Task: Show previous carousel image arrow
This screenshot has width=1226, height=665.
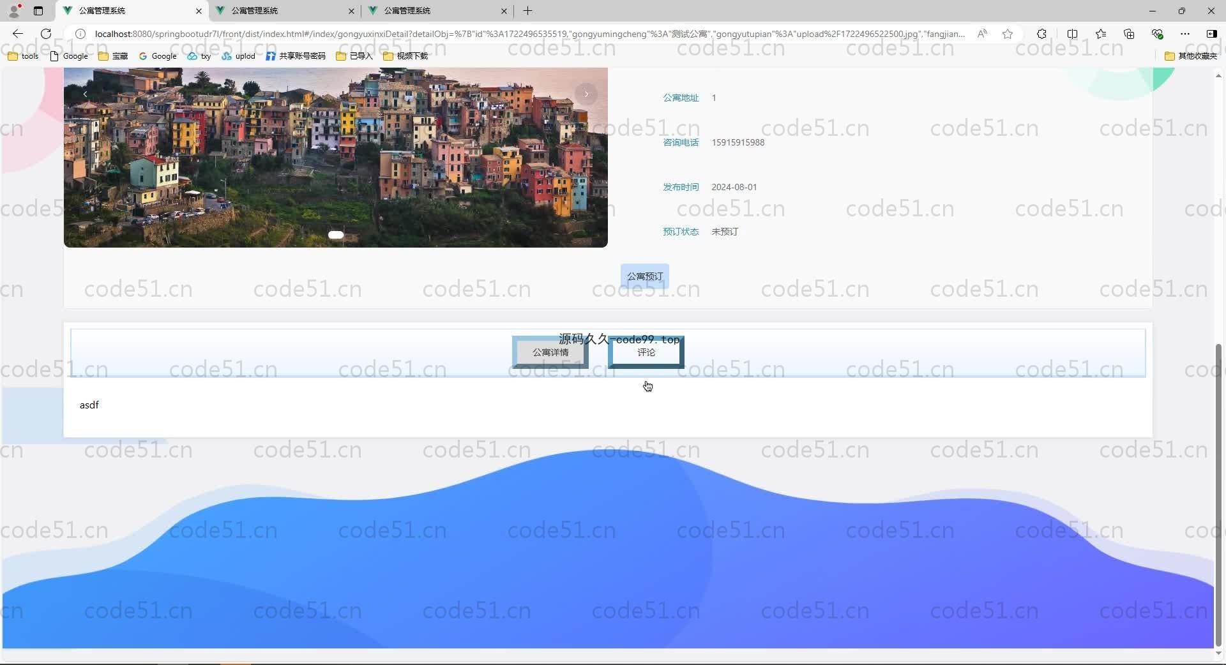Action: point(85,94)
